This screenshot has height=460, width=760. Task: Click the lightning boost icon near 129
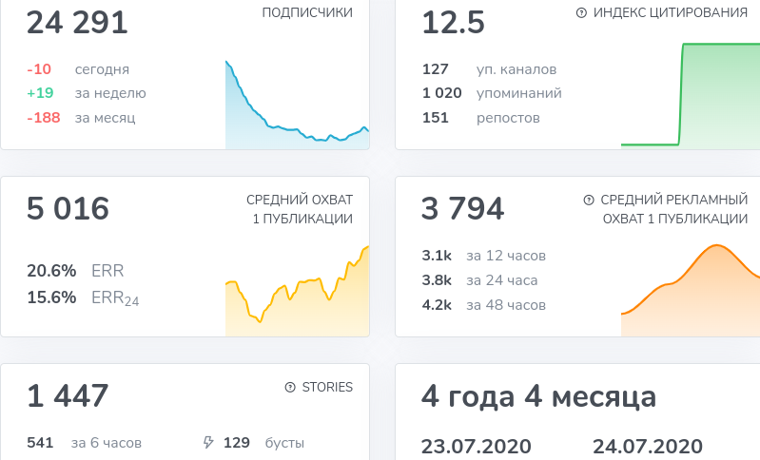(x=208, y=442)
